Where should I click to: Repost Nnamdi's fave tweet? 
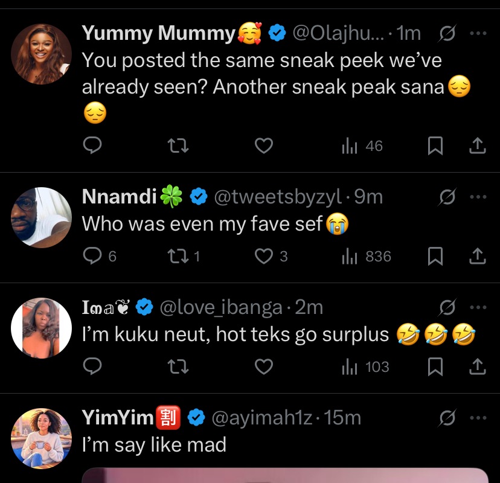[x=178, y=257]
